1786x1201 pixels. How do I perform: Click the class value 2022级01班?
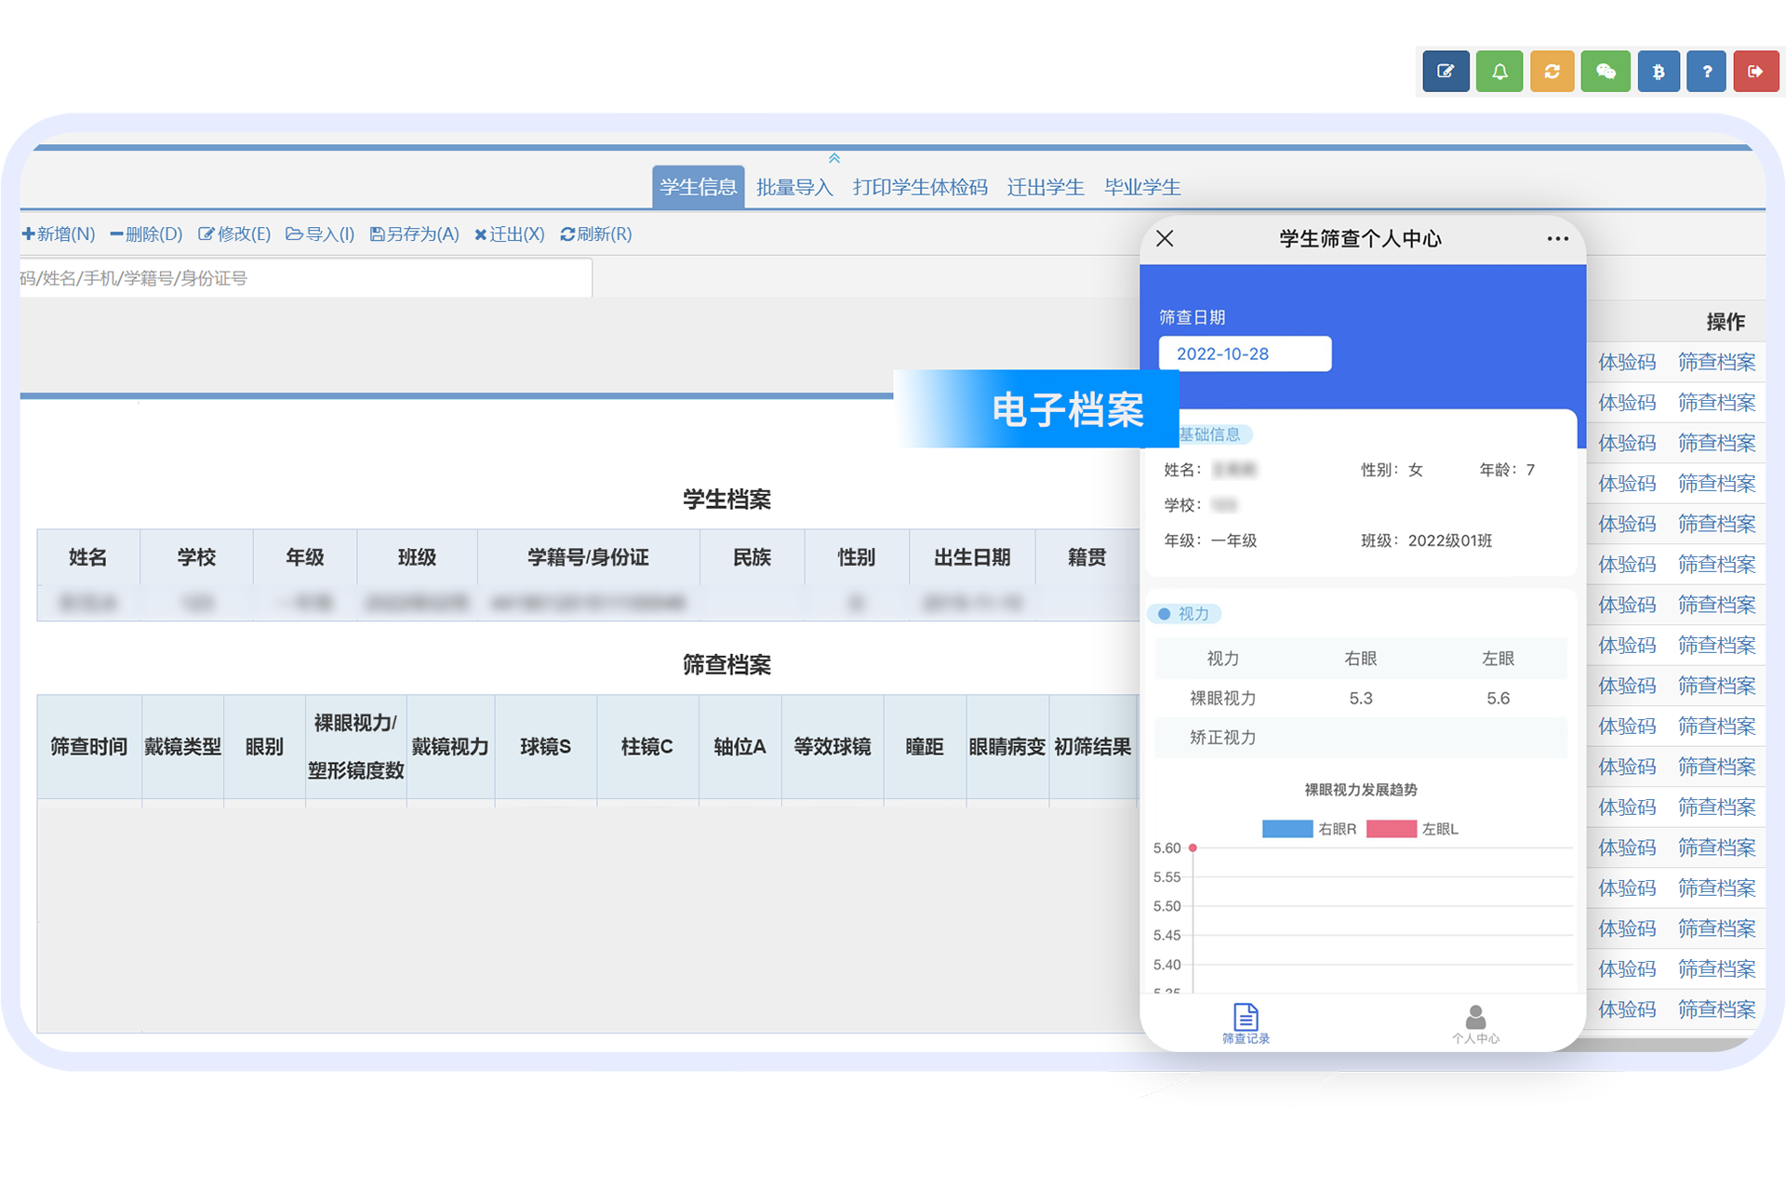point(1449,540)
